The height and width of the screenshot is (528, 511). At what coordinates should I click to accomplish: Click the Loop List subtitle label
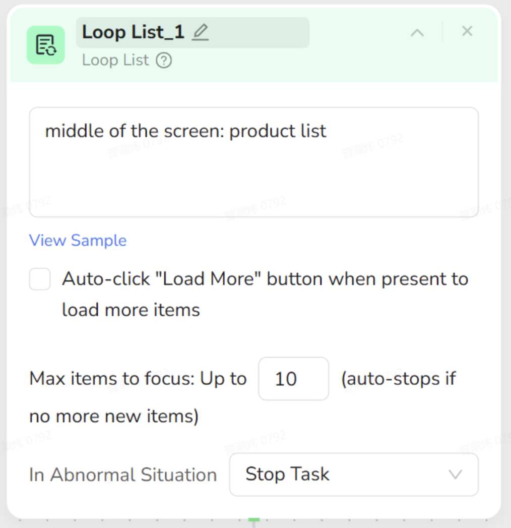pos(115,61)
